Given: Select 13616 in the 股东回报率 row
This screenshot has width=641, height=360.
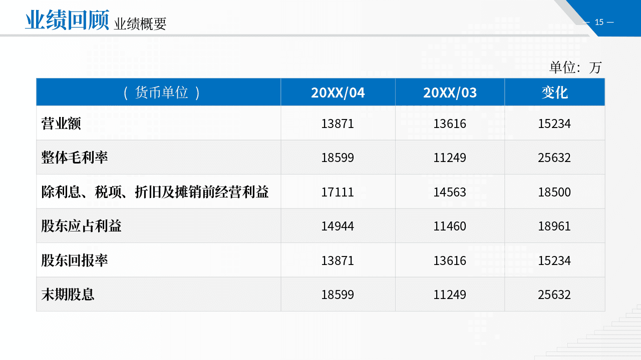Looking at the screenshot, I should pos(450,260).
